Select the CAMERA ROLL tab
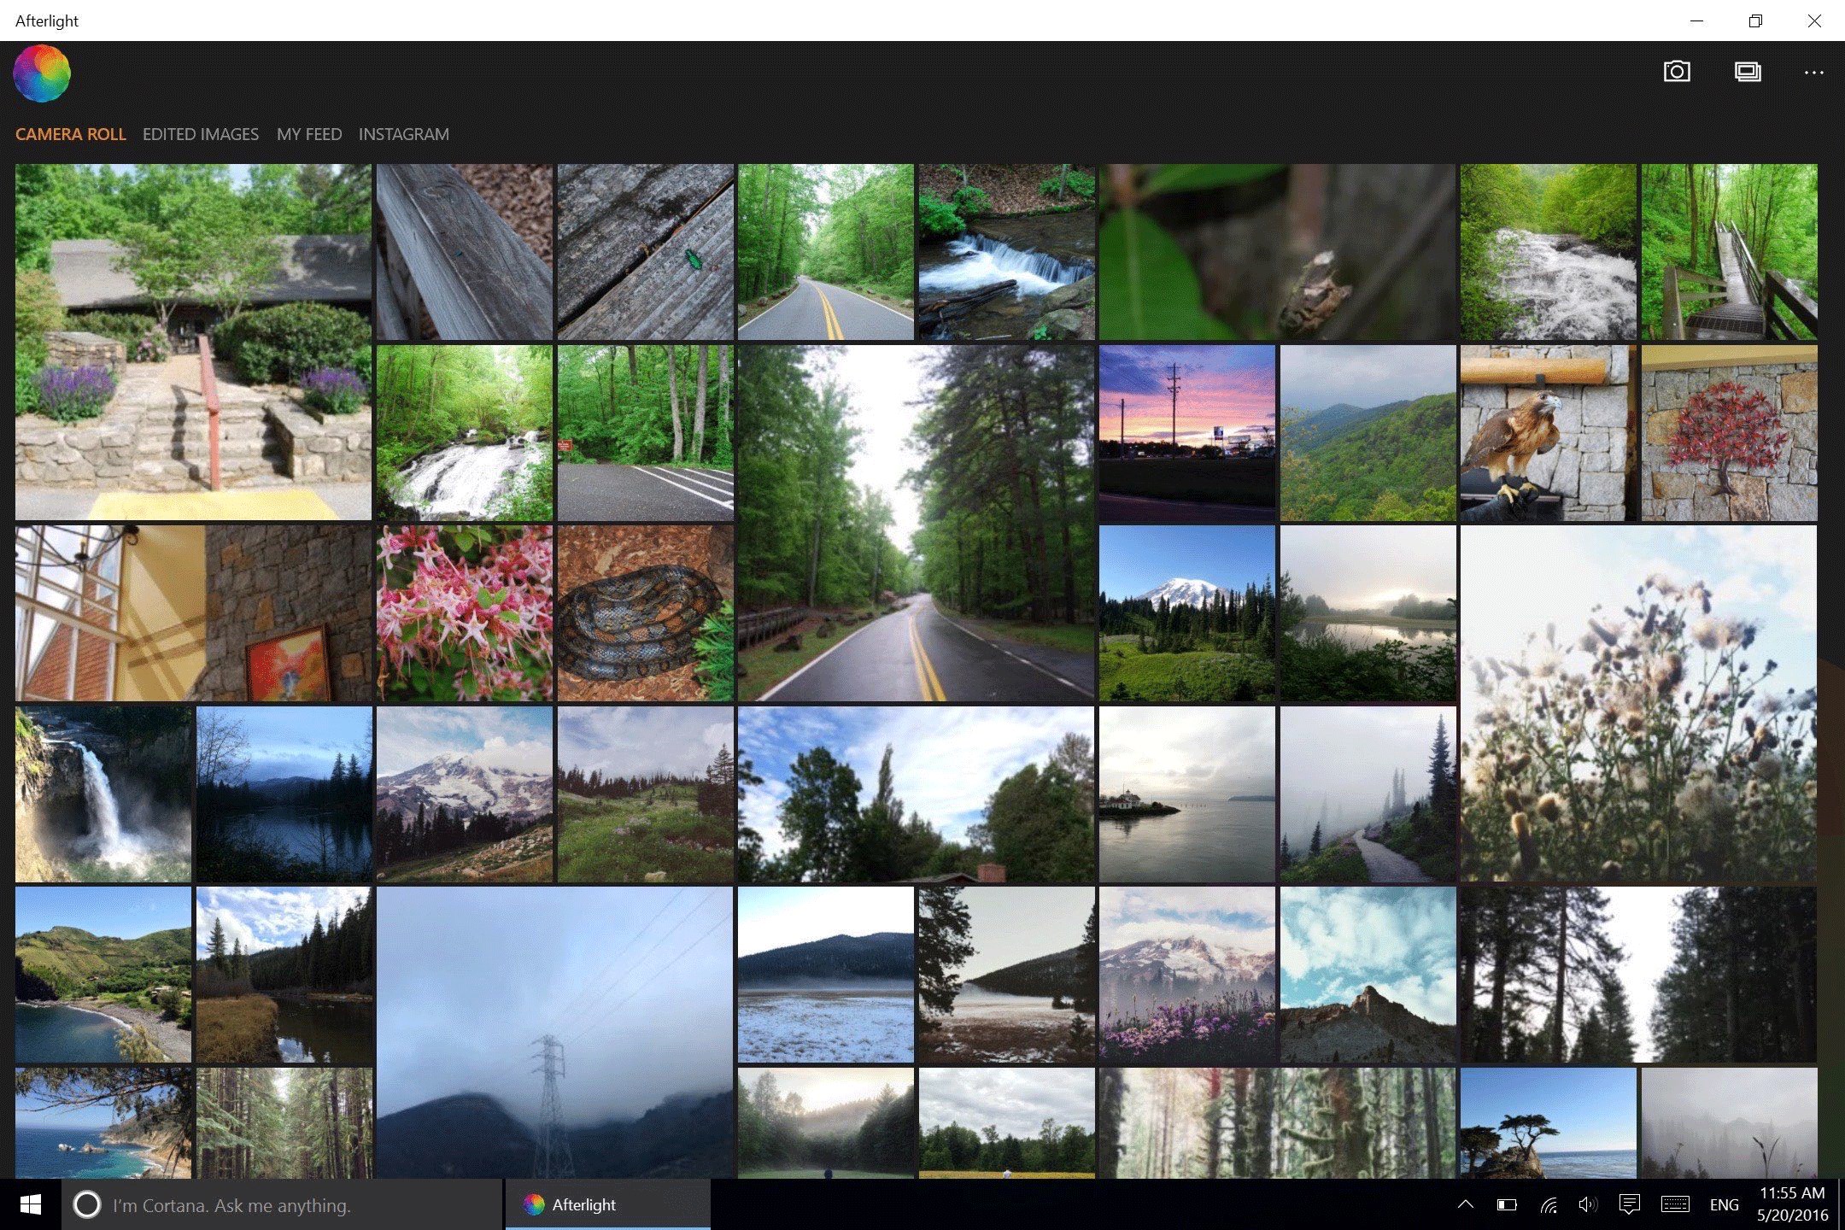Screen dimensions: 1845x1230 [70, 134]
